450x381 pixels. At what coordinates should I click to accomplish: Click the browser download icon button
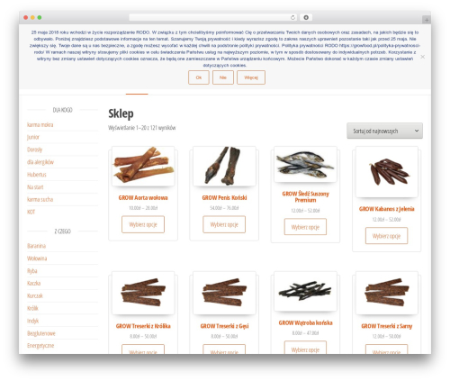306,17
